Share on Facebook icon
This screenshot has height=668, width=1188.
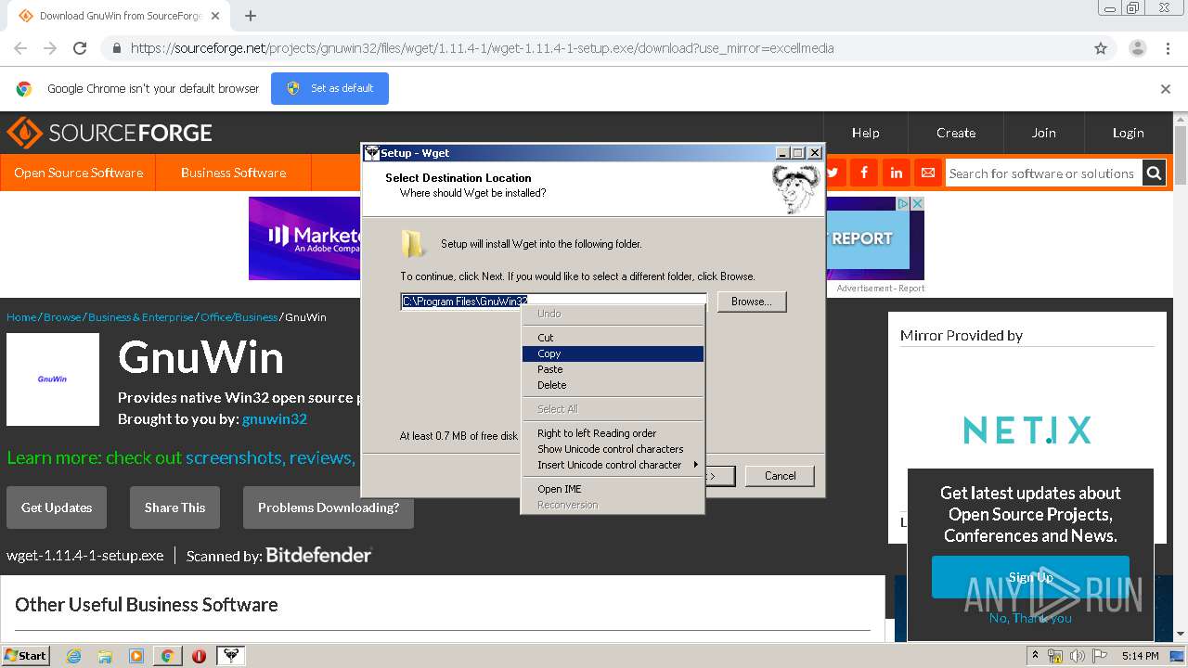tap(864, 173)
